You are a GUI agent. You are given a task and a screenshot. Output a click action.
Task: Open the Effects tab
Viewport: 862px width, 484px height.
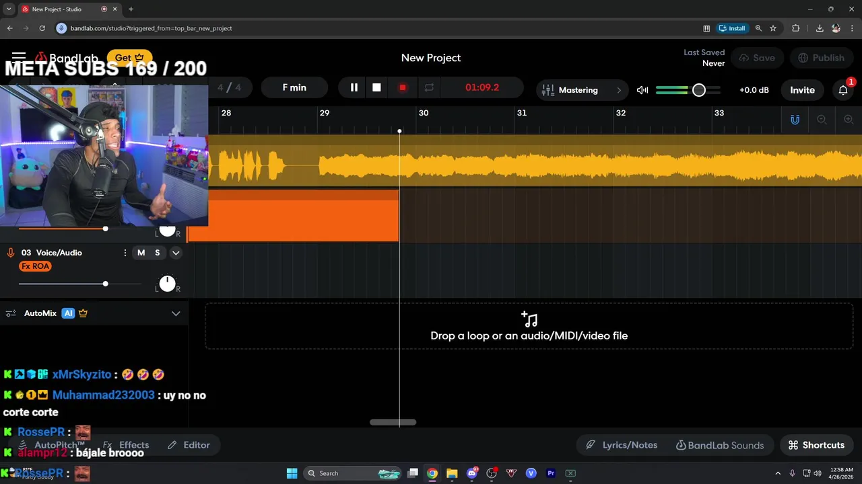coord(126,445)
